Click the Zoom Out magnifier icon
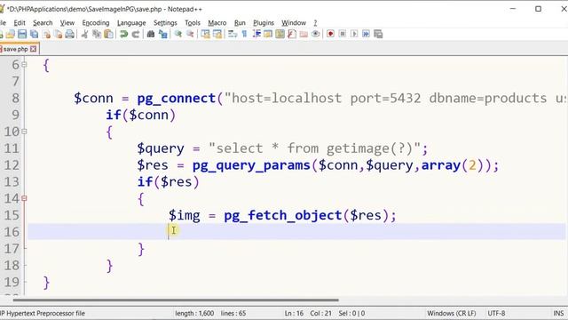Image resolution: width=568 pixels, height=320 pixels. [190, 34]
